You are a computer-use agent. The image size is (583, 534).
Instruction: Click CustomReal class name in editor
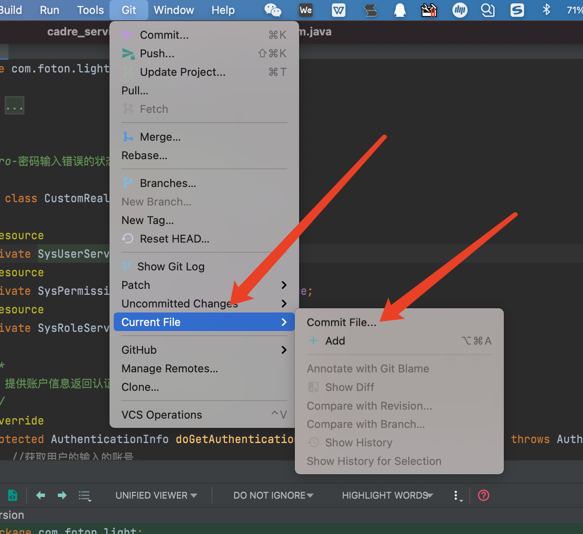coord(77,198)
